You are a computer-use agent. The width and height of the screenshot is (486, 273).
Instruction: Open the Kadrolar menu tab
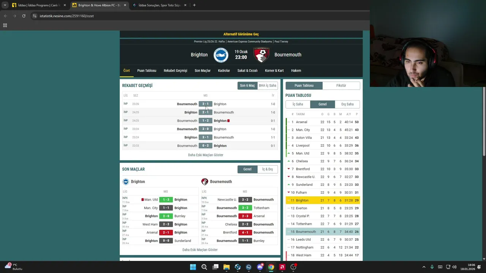(224, 71)
